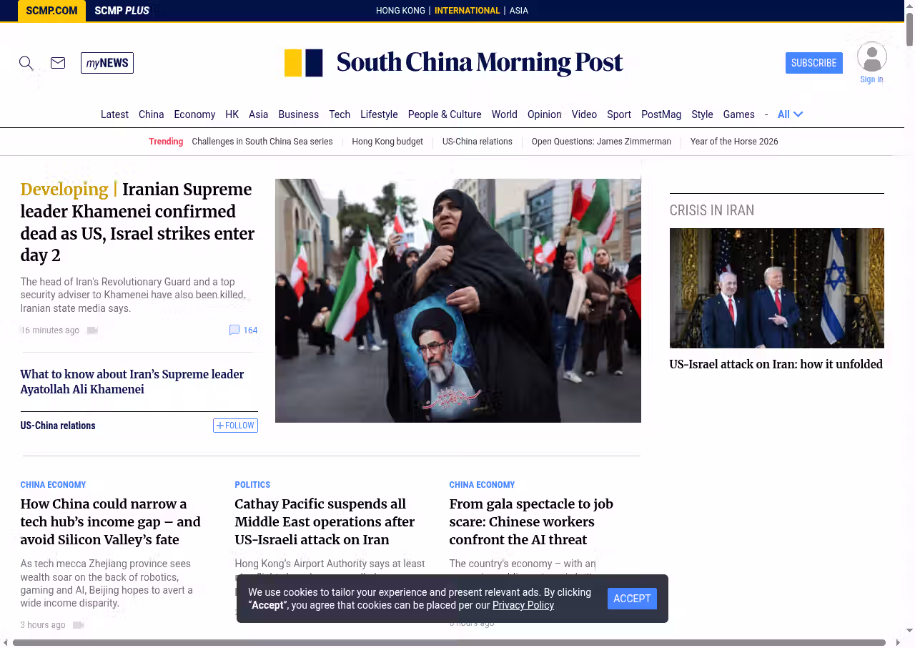Open the Crisis in Iran thumbnail image
Screen dimensions: 915x648
pos(776,288)
